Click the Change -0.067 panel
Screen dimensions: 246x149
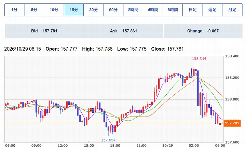tap(203, 31)
